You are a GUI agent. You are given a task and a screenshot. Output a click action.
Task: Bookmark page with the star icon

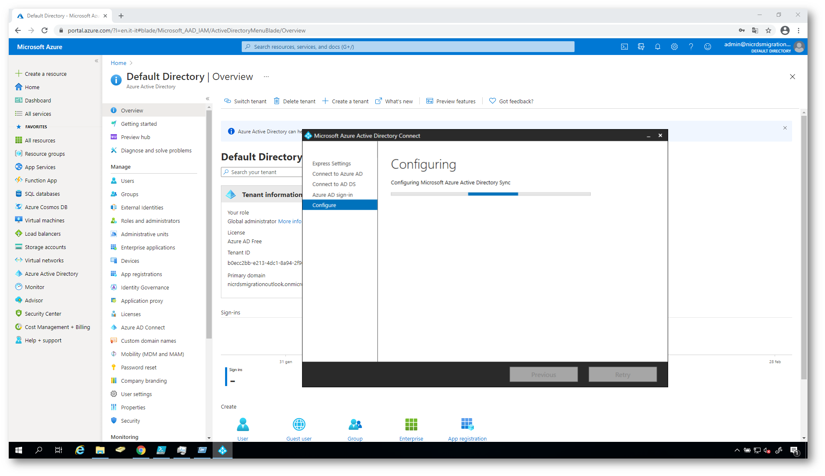click(x=768, y=30)
